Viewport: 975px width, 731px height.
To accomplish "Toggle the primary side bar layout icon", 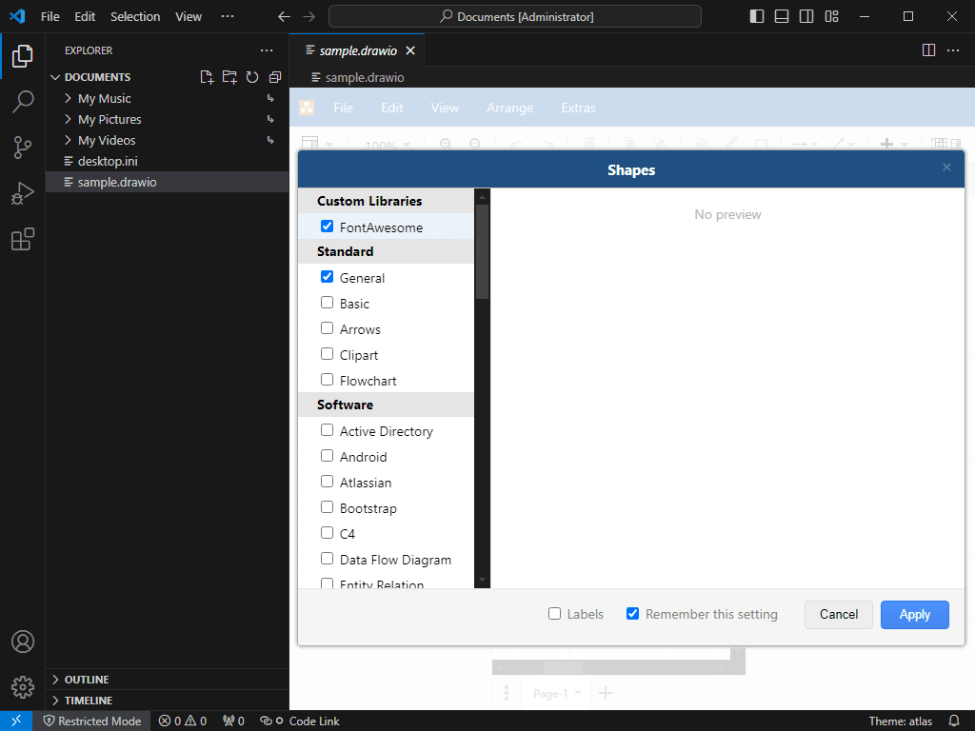I will click(x=757, y=17).
